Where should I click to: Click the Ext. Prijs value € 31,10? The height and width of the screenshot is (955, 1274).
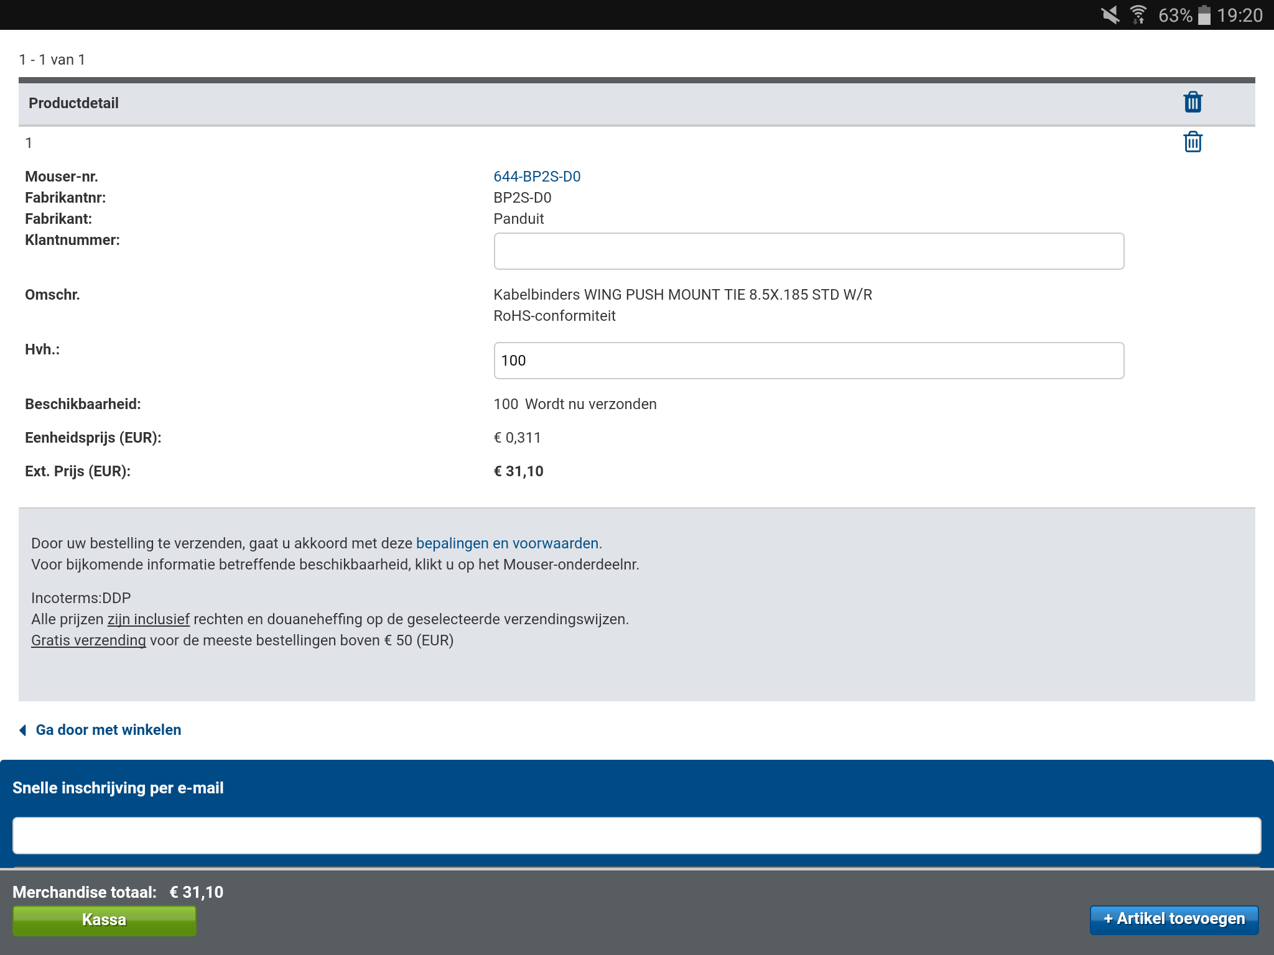click(x=518, y=471)
